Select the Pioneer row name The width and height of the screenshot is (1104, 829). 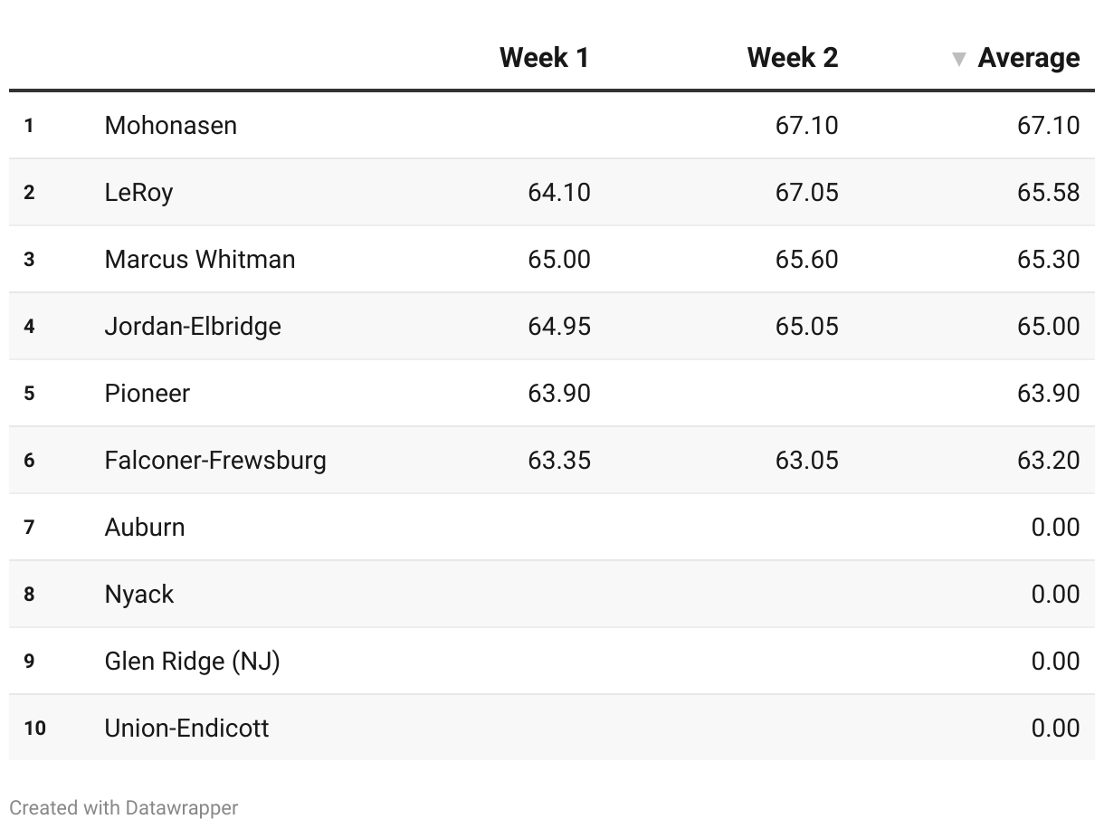click(148, 393)
